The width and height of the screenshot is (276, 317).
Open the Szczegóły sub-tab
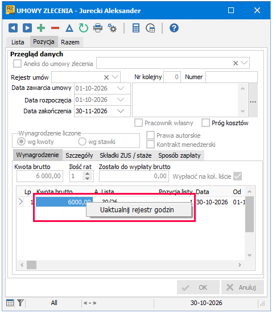[79, 155]
